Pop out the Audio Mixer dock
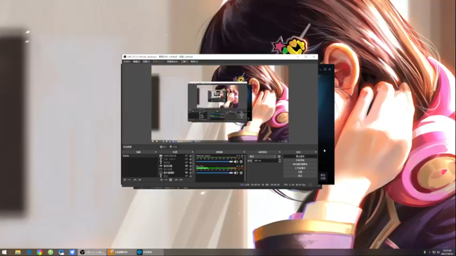 tap(244, 152)
